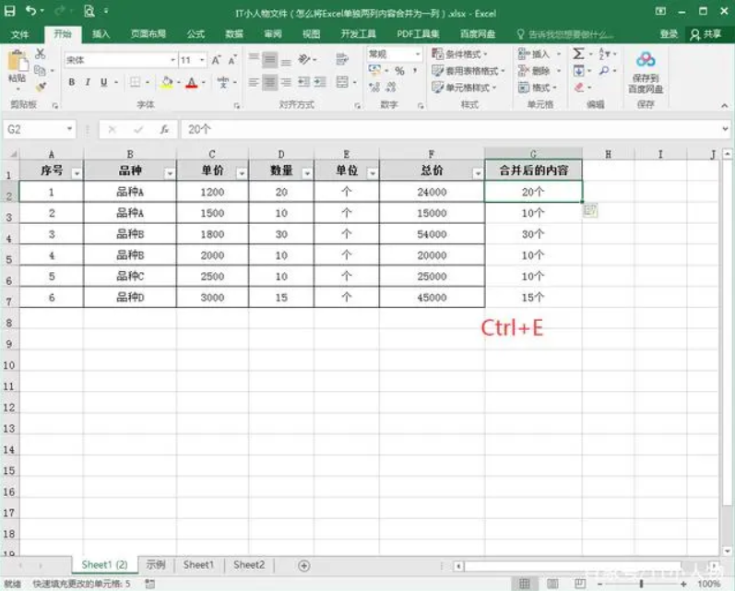Click the 登录 sign-in link
735x591 pixels.
670,34
